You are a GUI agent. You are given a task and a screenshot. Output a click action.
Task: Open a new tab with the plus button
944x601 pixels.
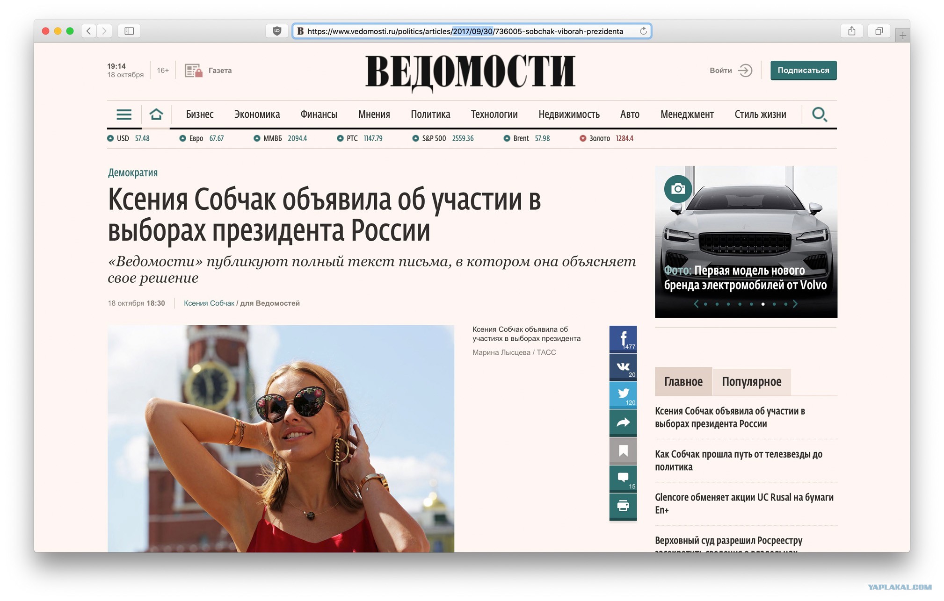[x=902, y=36]
